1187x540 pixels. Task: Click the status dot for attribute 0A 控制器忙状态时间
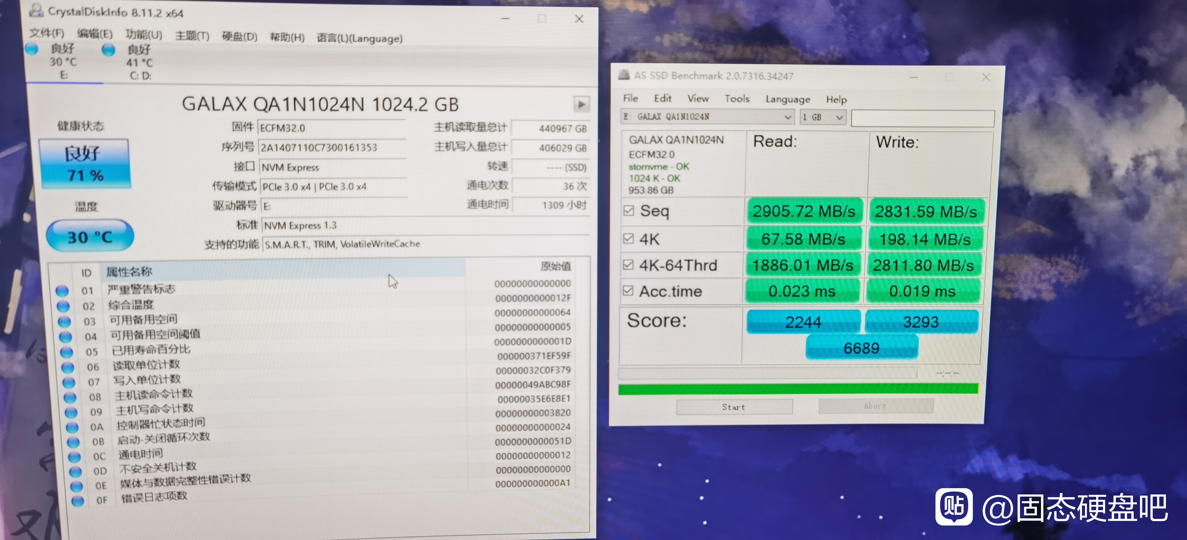coord(72,428)
